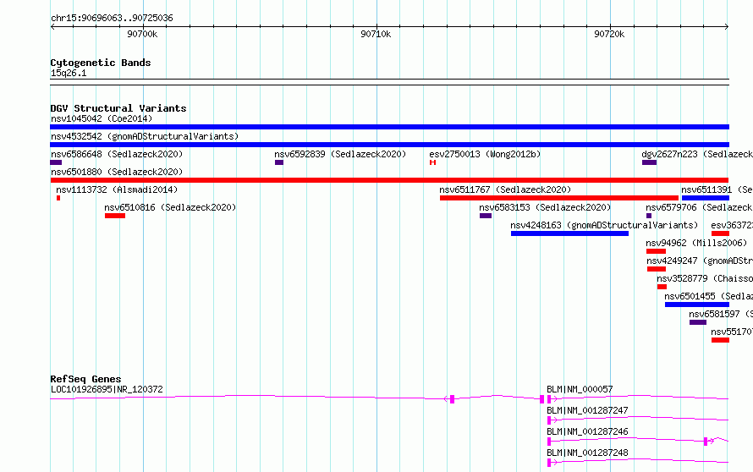This screenshot has height=472, width=753.
Task: Click the 90720k ruler label
Action: (x=609, y=34)
